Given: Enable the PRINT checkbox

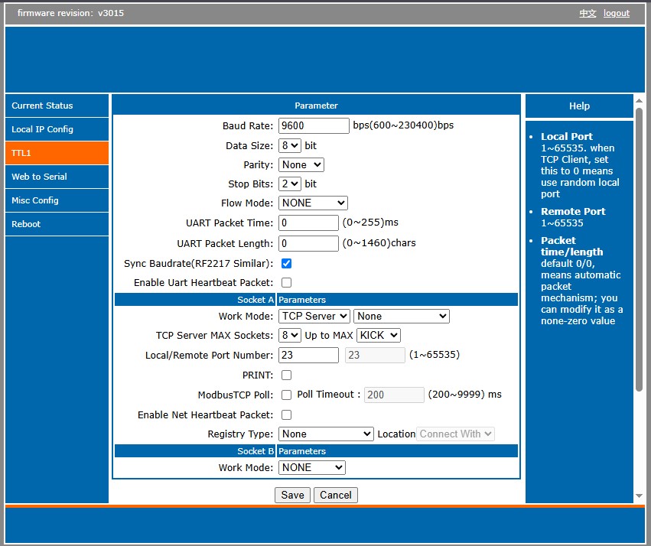Looking at the screenshot, I should [286, 375].
